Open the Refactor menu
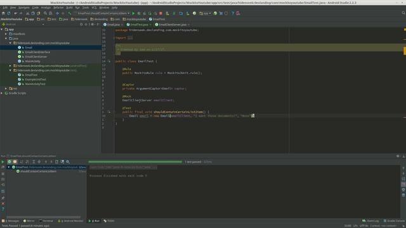406x228 pixels. coord(58,8)
